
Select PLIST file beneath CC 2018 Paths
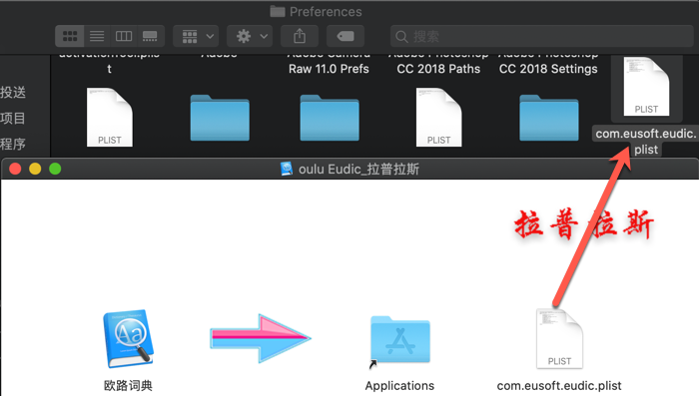438,117
